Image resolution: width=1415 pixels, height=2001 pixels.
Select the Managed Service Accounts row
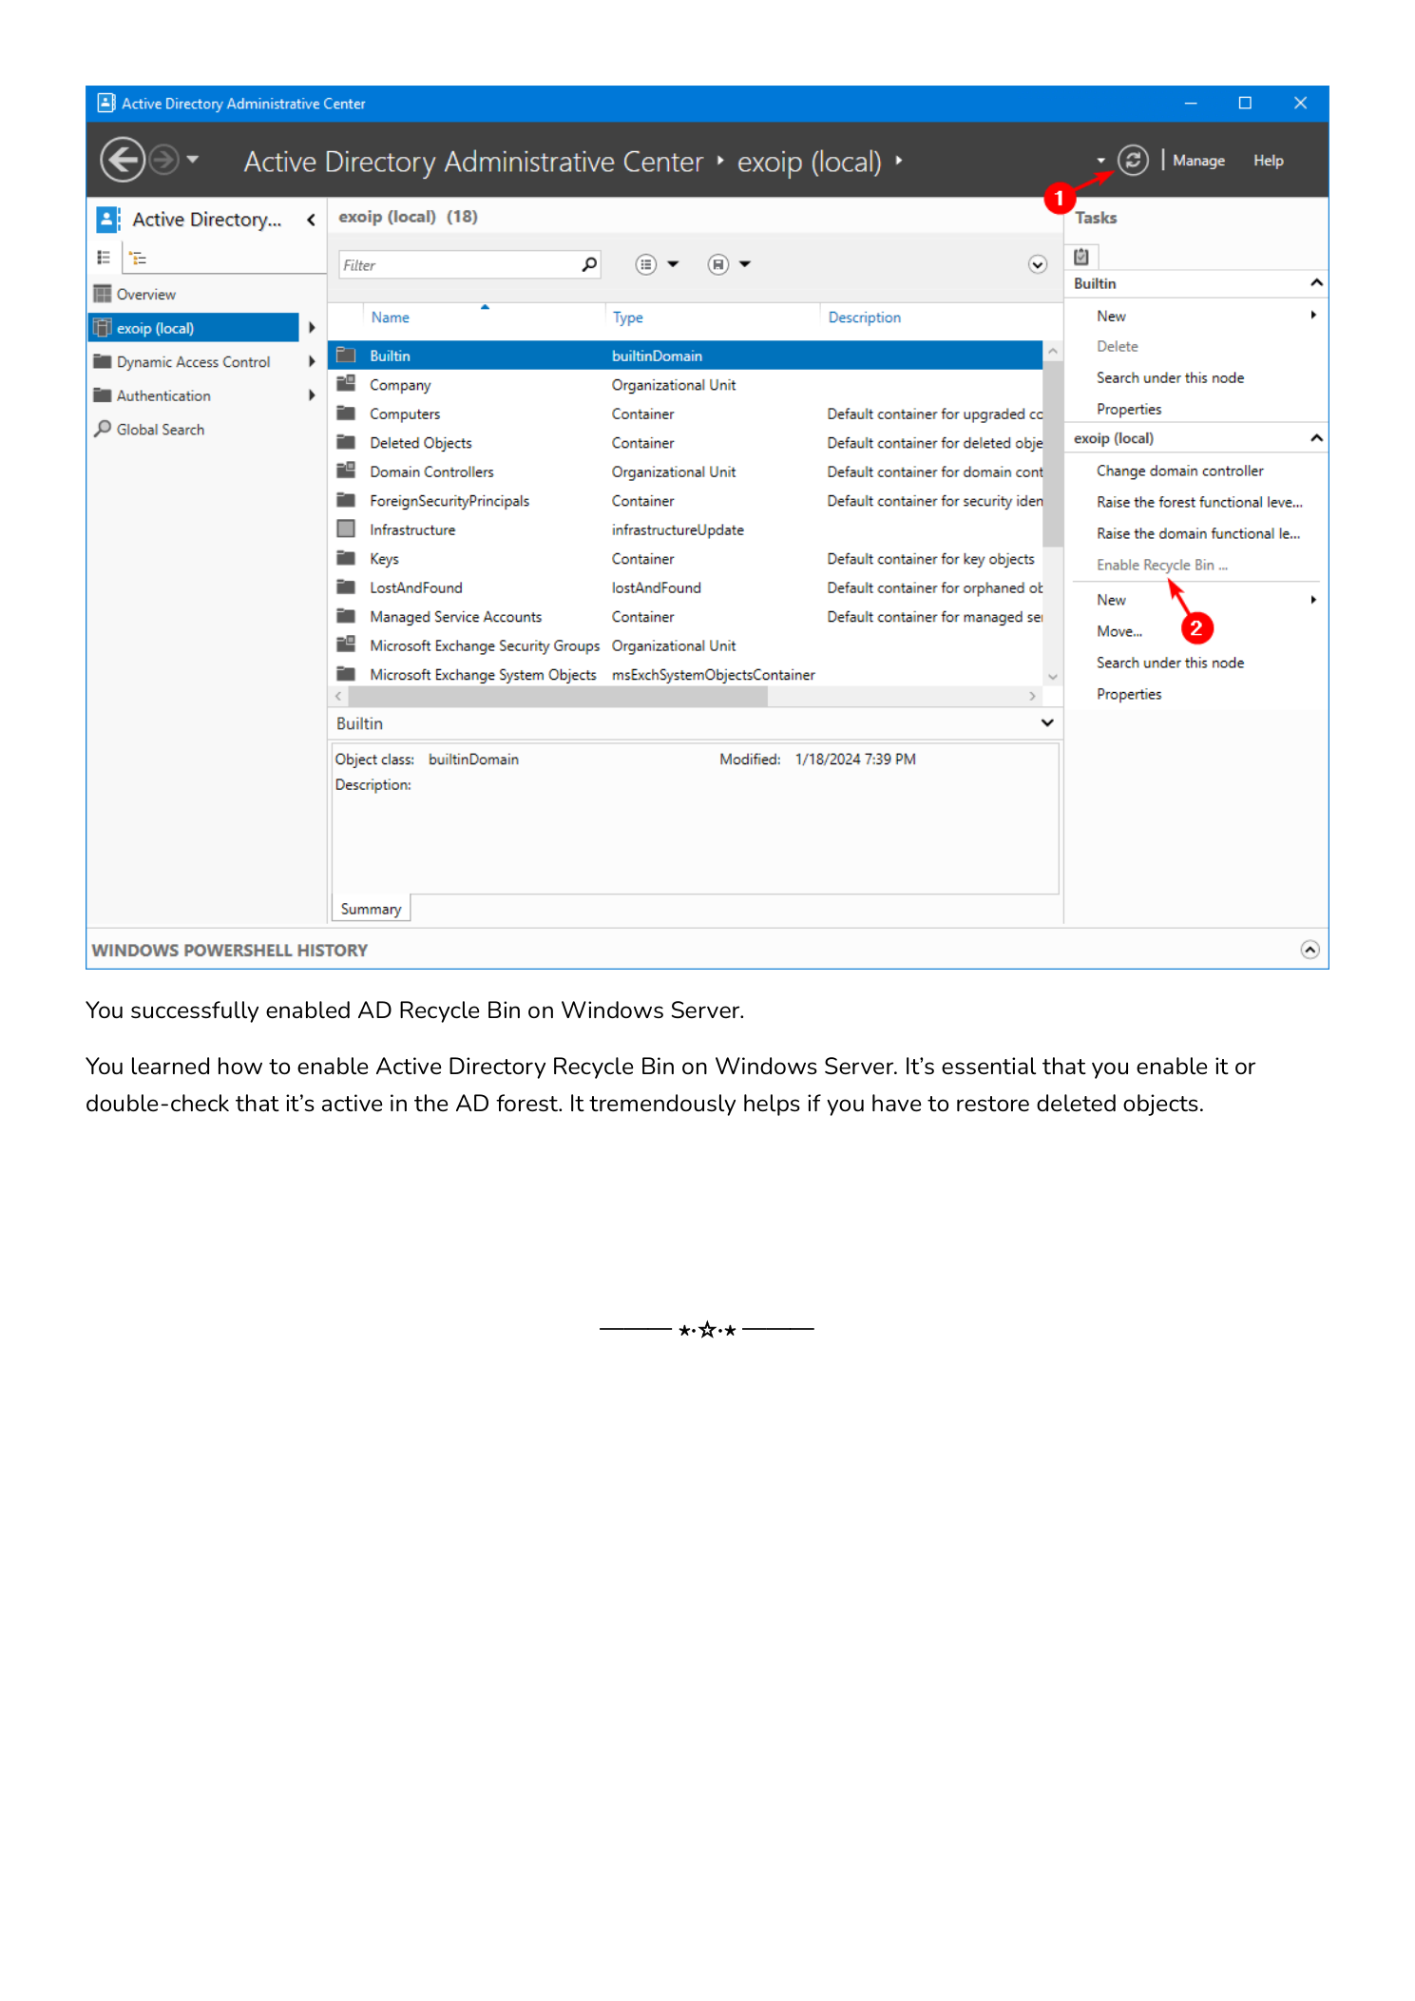click(x=685, y=616)
